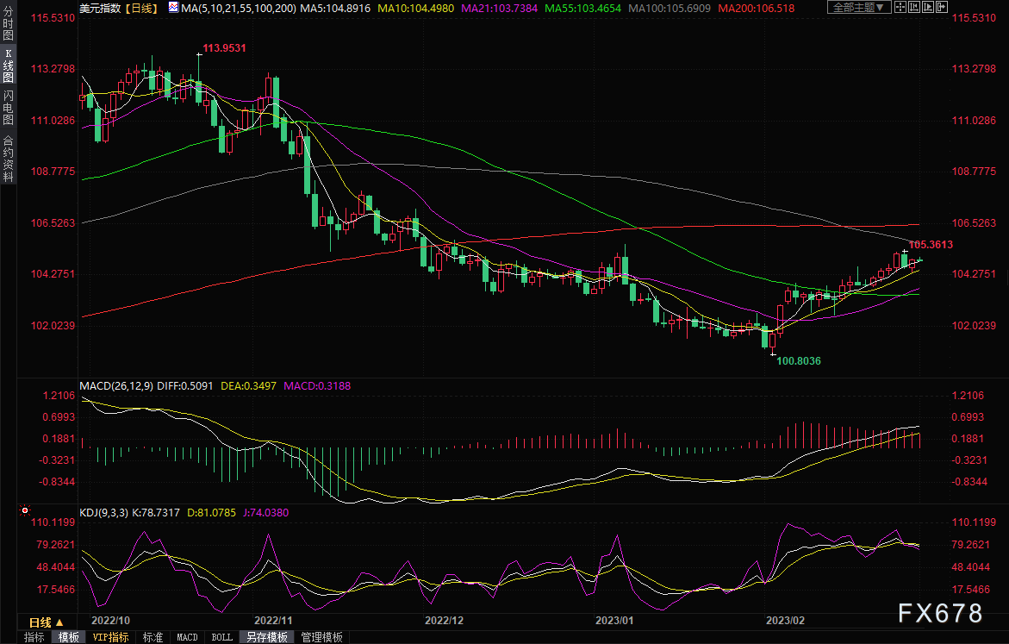Click the 另存模板 button
The height and width of the screenshot is (644, 1009).
(x=267, y=637)
